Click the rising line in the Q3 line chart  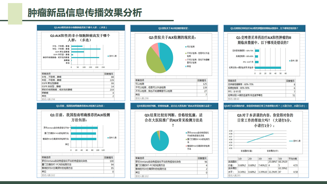pyautogui.click(x=261, y=138)
